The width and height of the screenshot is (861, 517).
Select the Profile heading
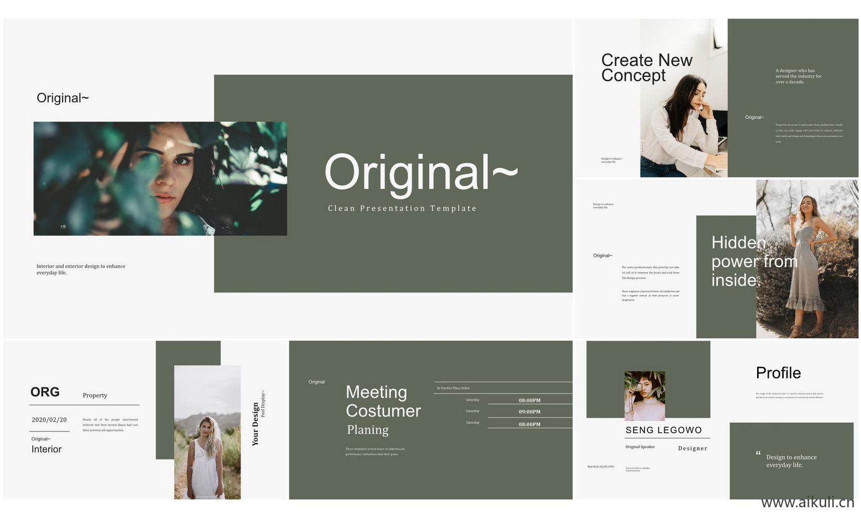(778, 373)
